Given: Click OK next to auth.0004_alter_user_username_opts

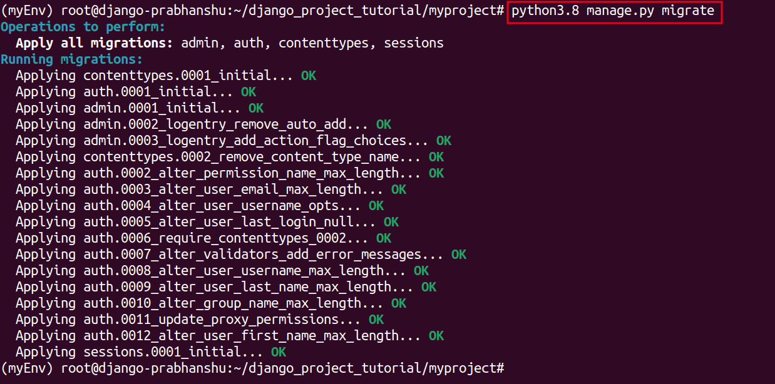Looking at the screenshot, I should tap(376, 206).
